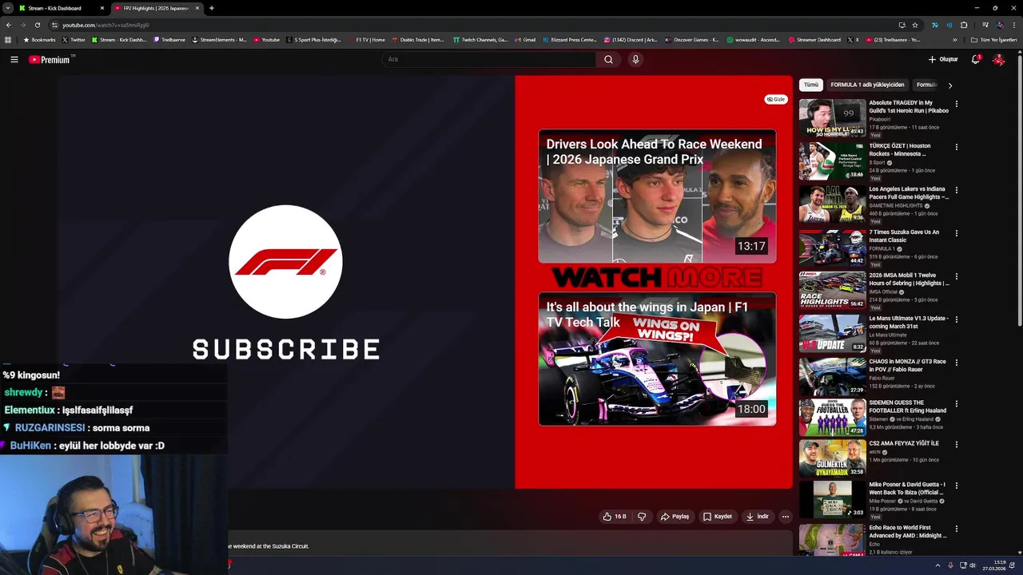Select the FP2 Highlights browser tab
The image size is (1023, 575).
click(x=156, y=8)
